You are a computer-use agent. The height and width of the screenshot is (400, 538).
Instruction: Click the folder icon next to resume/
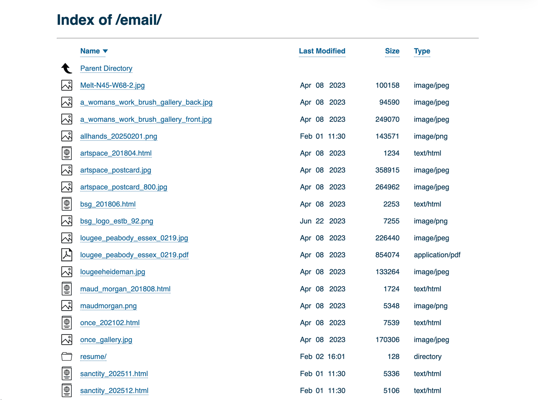(67, 356)
